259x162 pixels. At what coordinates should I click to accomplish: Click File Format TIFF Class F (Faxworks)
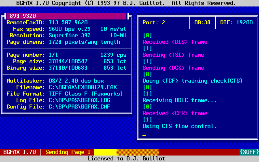click(86, 94)
